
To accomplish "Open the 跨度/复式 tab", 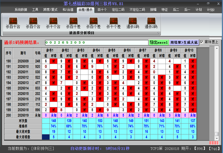I will (x=50, y=10).
